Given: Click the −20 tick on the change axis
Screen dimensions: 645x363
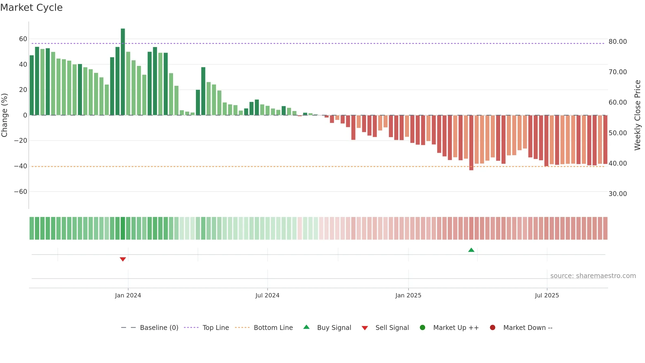Looking at the screenshot, I should point(21,141).
